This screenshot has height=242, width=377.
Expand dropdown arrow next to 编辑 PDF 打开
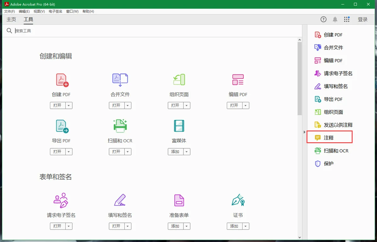(246, 105)
